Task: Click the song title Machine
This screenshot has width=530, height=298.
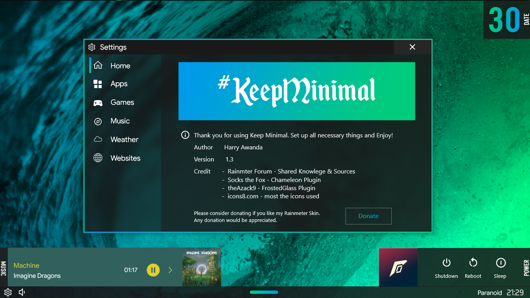Action: pyautogui.click(x=26, y=265)
